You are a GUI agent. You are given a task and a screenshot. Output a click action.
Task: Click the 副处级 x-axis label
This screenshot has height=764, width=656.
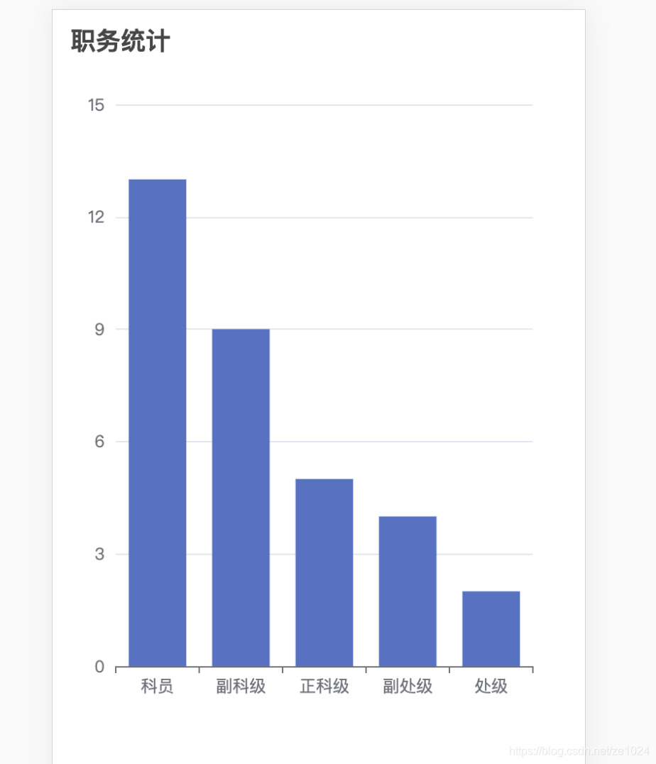tap(408, 686)
